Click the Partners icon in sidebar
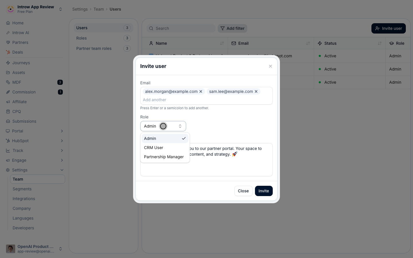This screenshot has height=258, width=413. (8, 42)
